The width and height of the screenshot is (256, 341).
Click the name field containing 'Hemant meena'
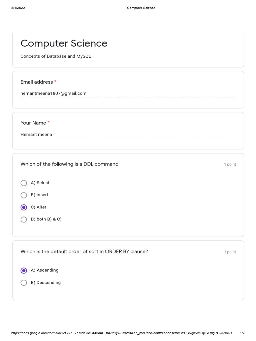click(128, 135)
